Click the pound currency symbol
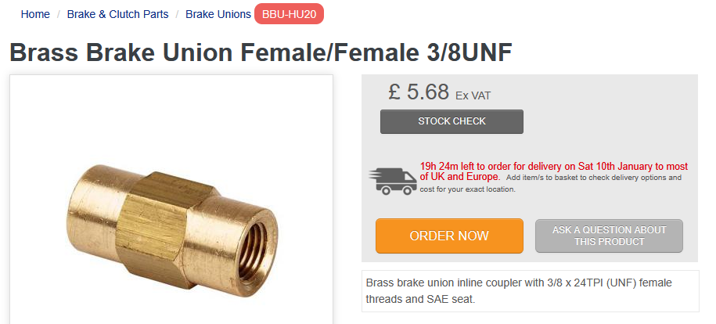 pos(395,92)
